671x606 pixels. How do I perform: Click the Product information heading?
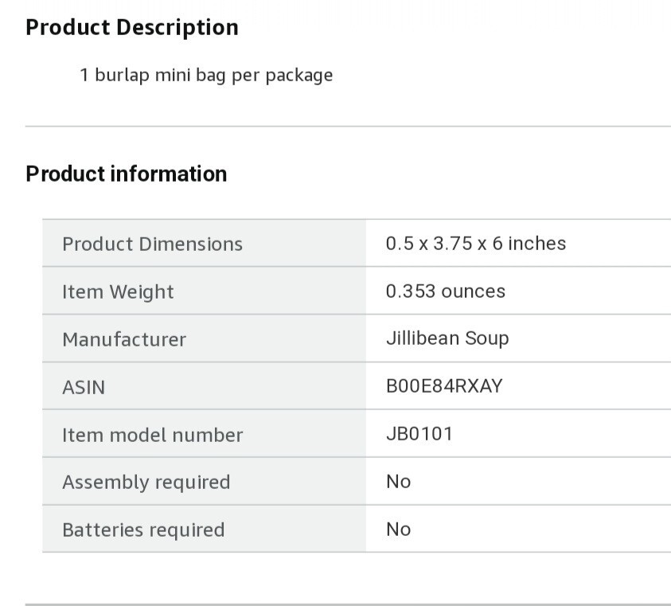pyautogui.click(x=126, y=174)
